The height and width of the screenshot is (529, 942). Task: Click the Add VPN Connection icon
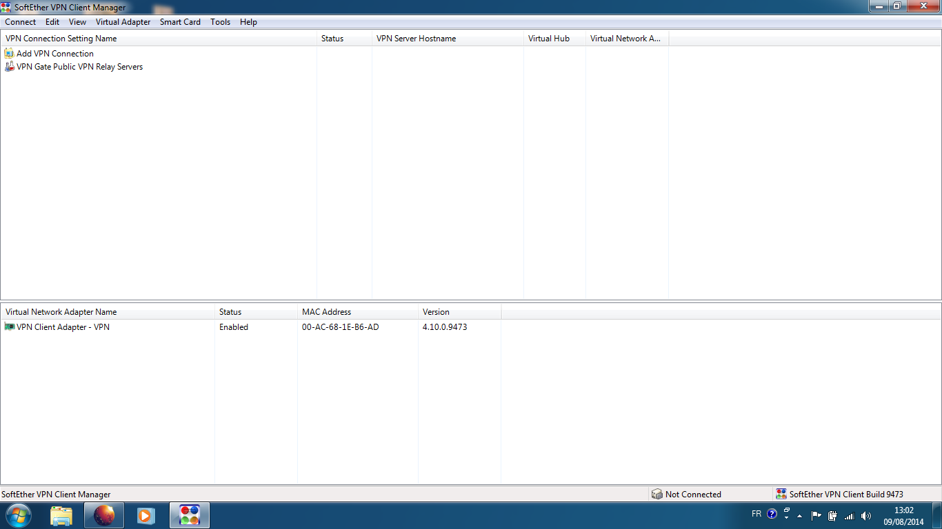click(x=9, y=53)
